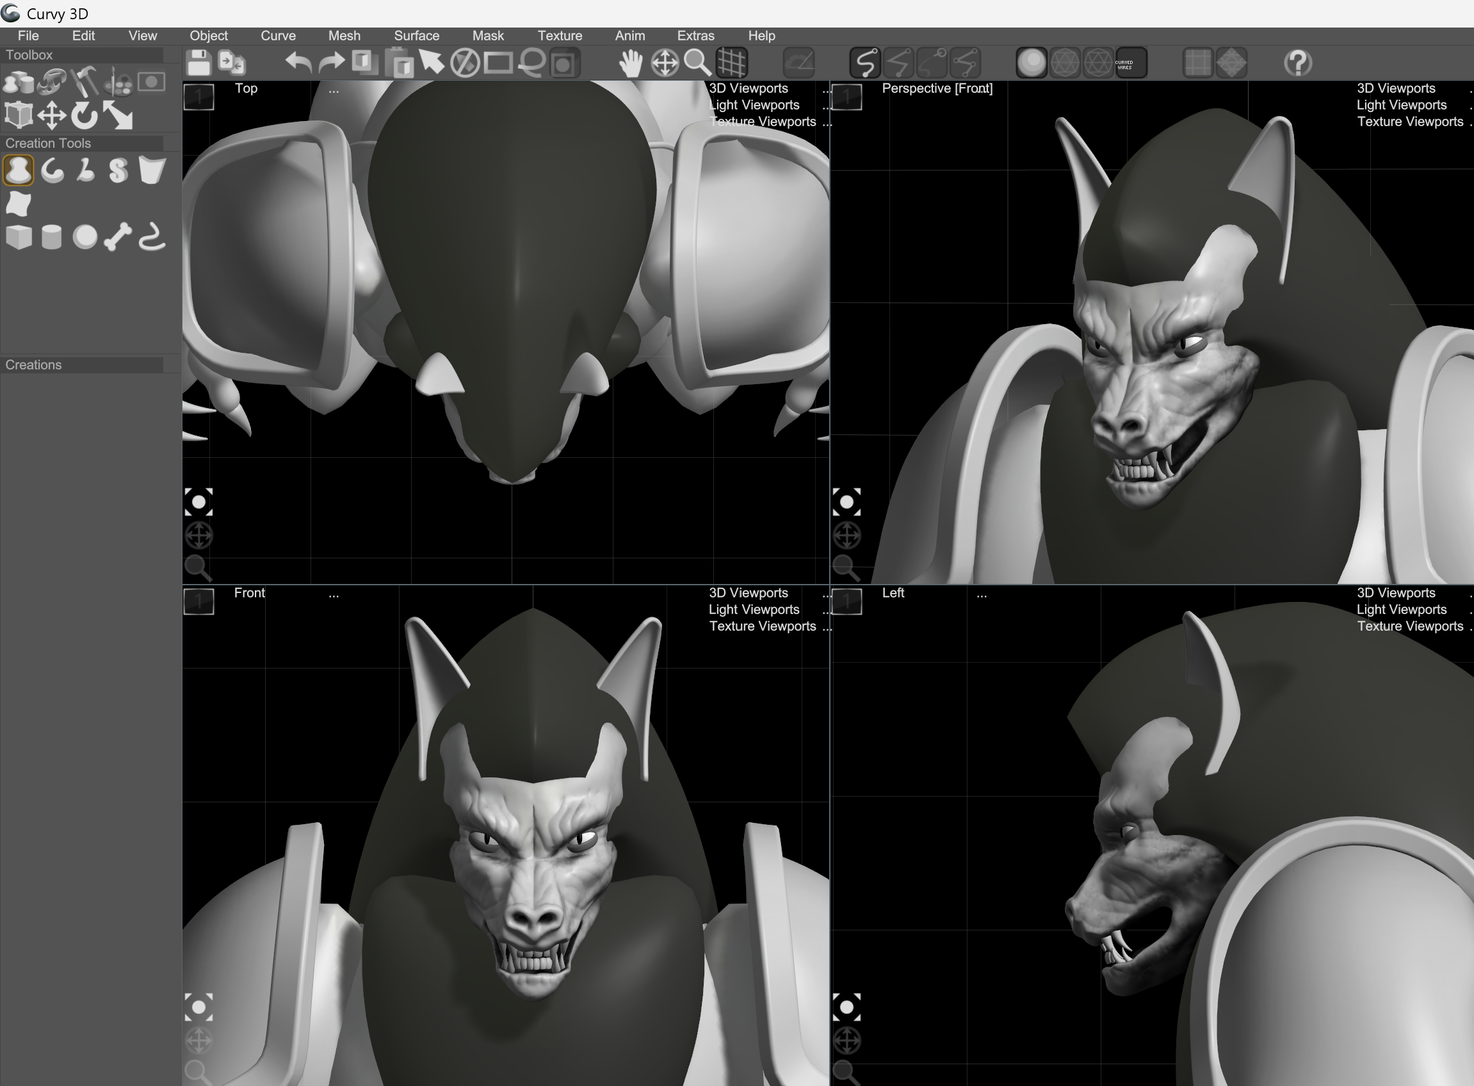Open the Perspective [Front] view dropdown
The width and height of the screenshot is (1474, 1086).
(x=937, y=89)
